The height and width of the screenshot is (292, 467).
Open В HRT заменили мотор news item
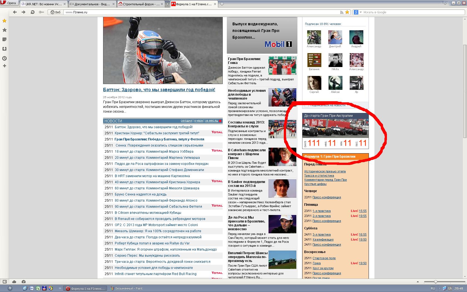pyautogui.click(x=152, y=176)
